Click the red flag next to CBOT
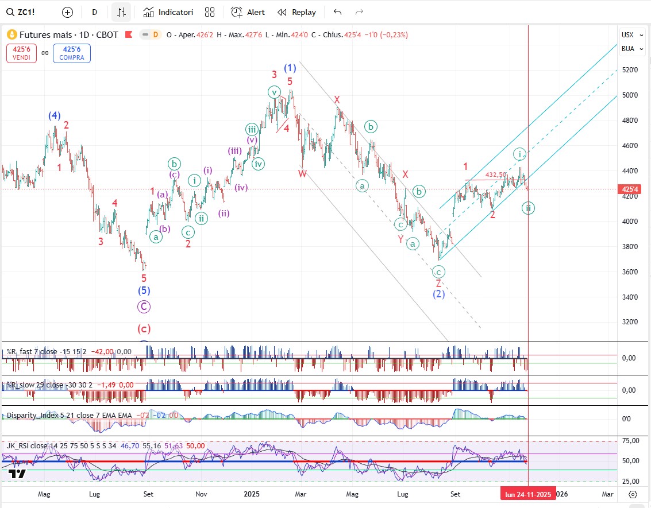Viewport: 651px width, 508px height. (x=129, y=35)
